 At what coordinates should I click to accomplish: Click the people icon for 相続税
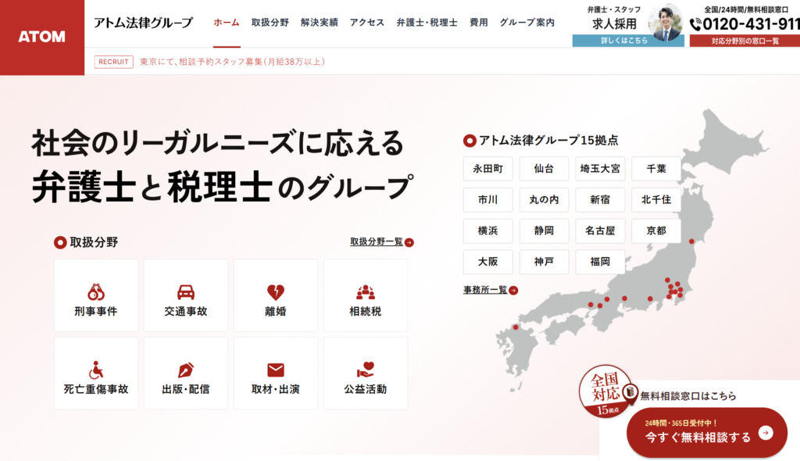point(366,292)
